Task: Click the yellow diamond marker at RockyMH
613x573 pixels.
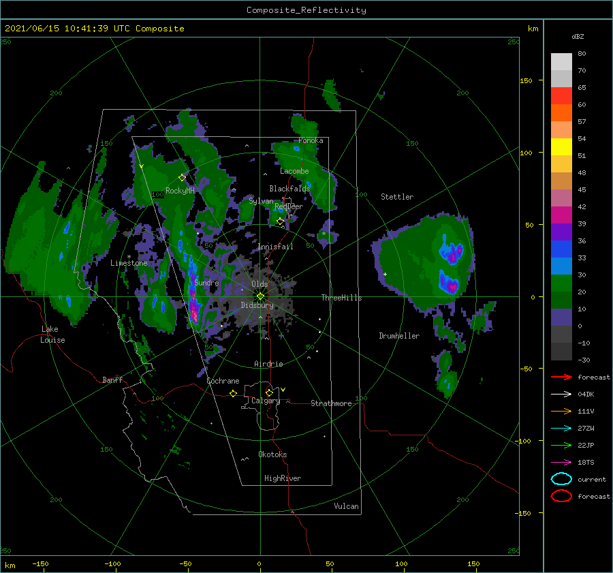Action: (x=182, y=178)
